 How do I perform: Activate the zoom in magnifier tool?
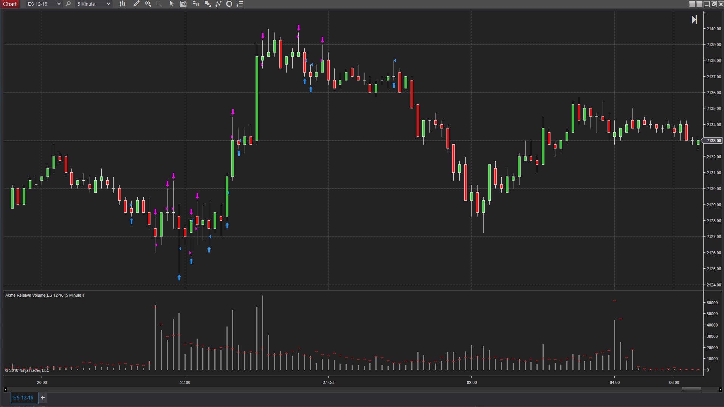coord(148,4)
